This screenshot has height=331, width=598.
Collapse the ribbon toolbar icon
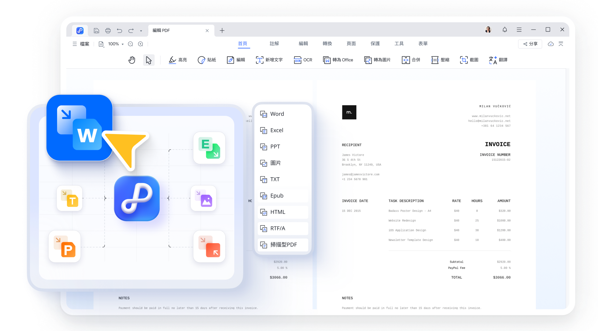(x=561, y=44)
